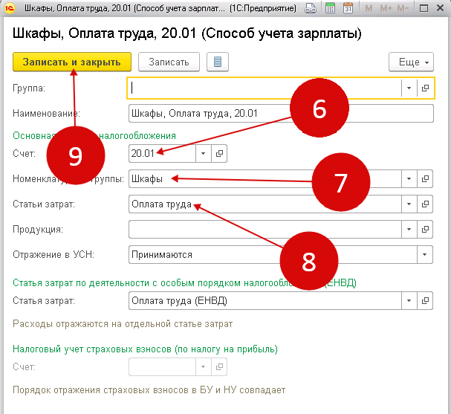451x414 pixels.
Task: Expand the Счет 20.01 dropdown arrow
Action: pyautogui.click(x=203, y=153)
